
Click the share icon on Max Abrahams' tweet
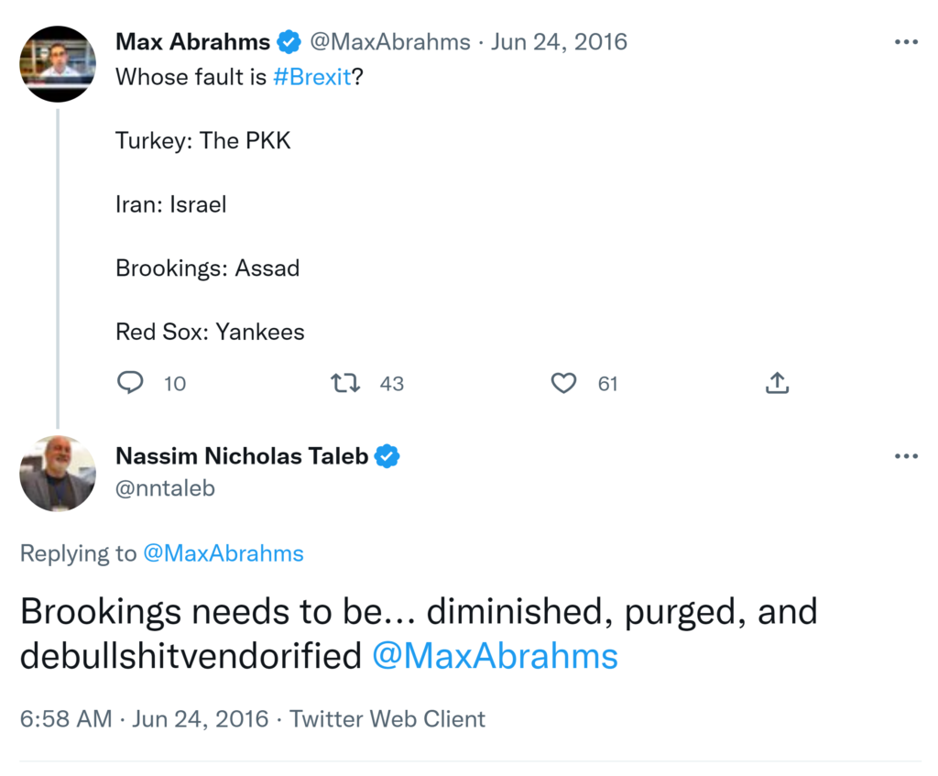[777, 383]
